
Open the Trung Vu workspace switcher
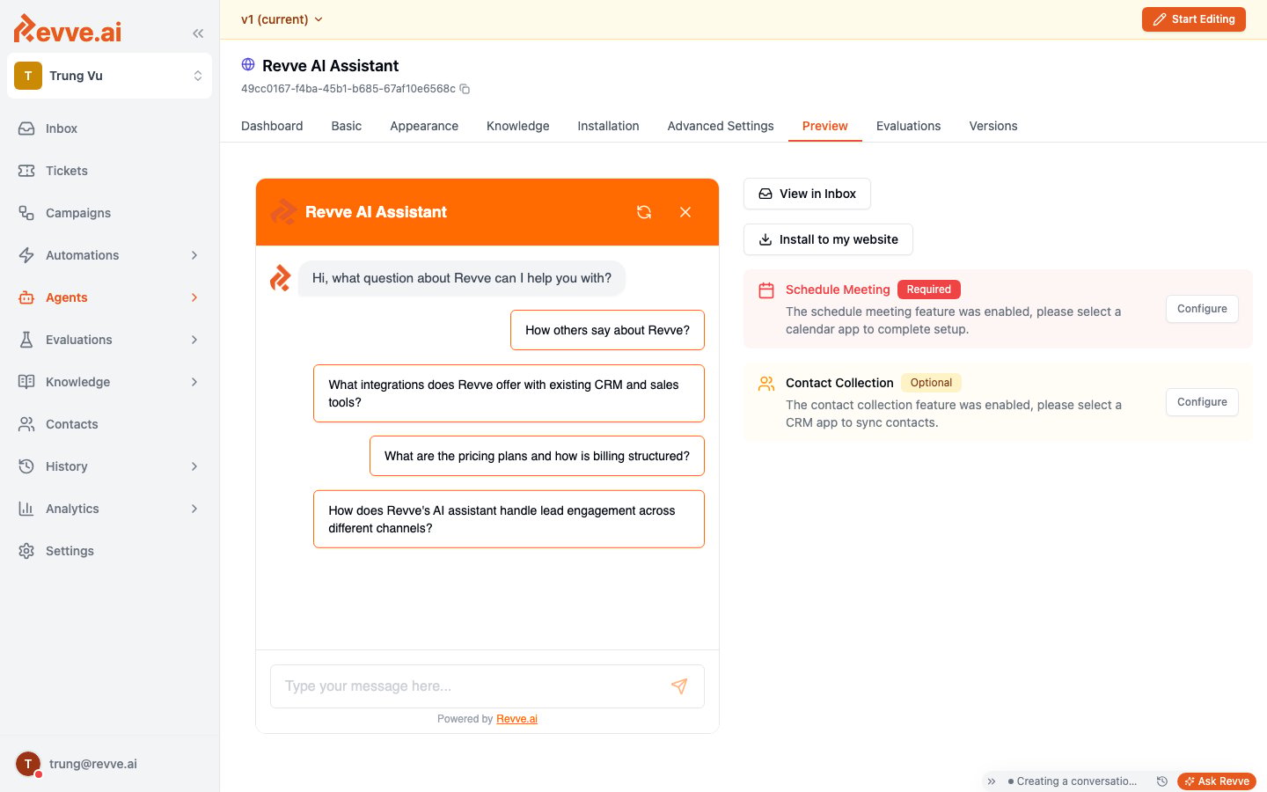click(x=109, y=76)
